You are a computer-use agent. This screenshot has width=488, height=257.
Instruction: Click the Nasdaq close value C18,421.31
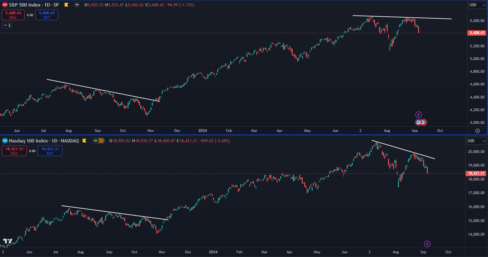(x=187, y=141)
